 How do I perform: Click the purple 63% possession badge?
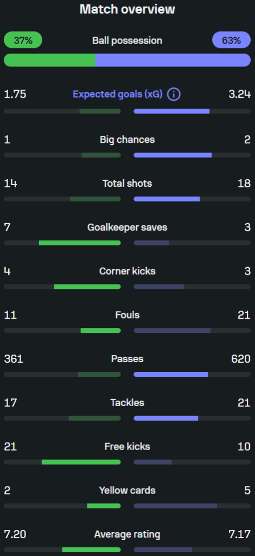pyautogui.click(x=231, y=40)
